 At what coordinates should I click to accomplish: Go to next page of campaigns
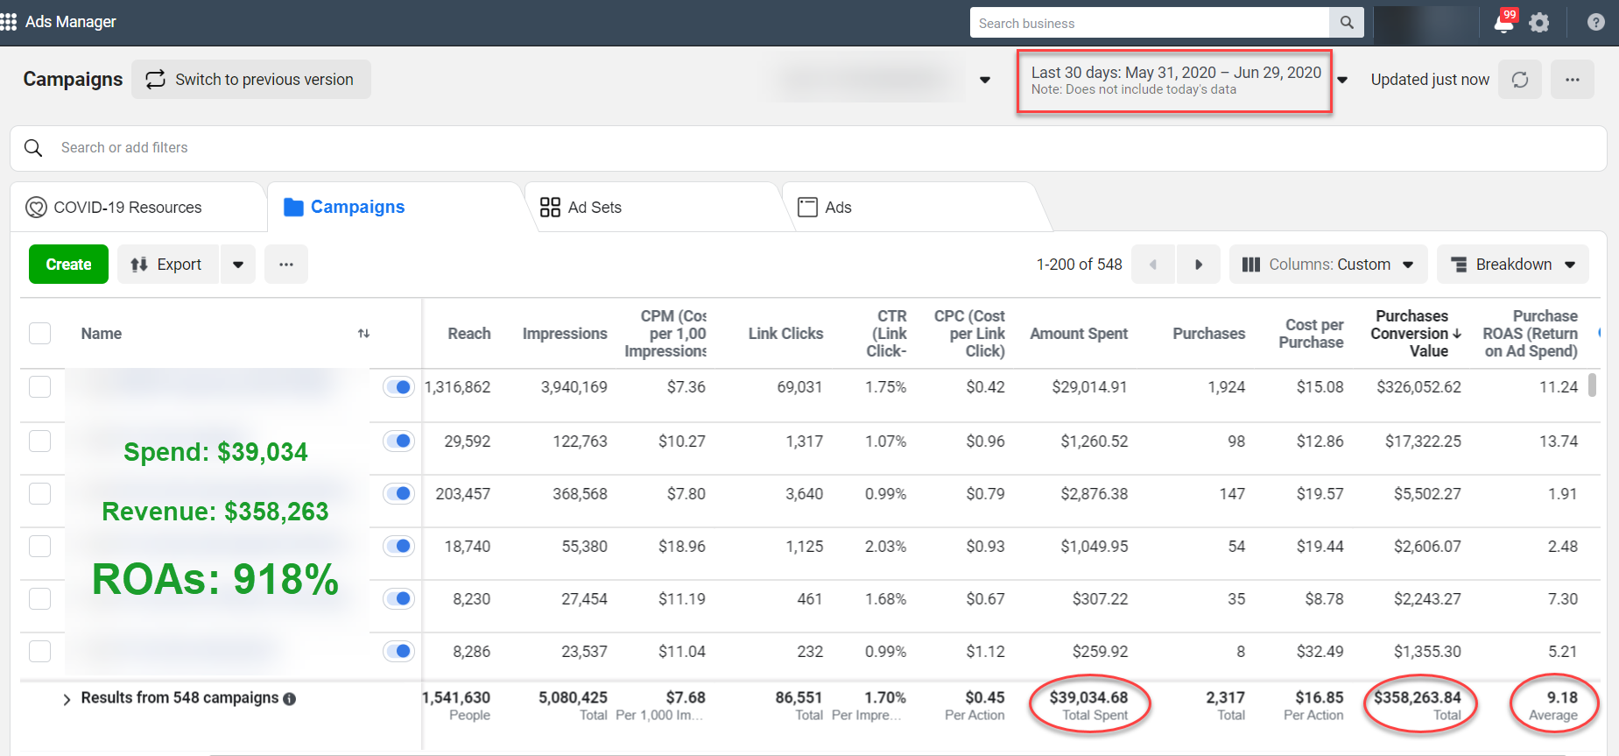coord(1198,265)
